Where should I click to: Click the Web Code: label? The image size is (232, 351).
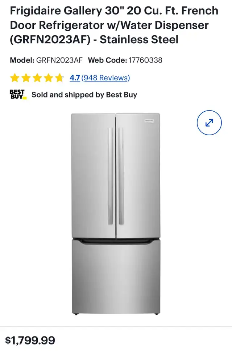[108, 60]
